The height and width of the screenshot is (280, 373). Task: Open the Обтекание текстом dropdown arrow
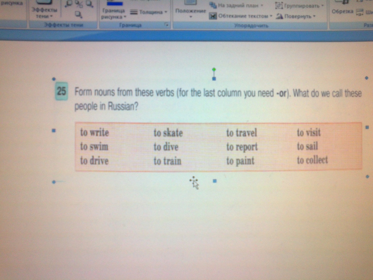[x=271, y=16]
